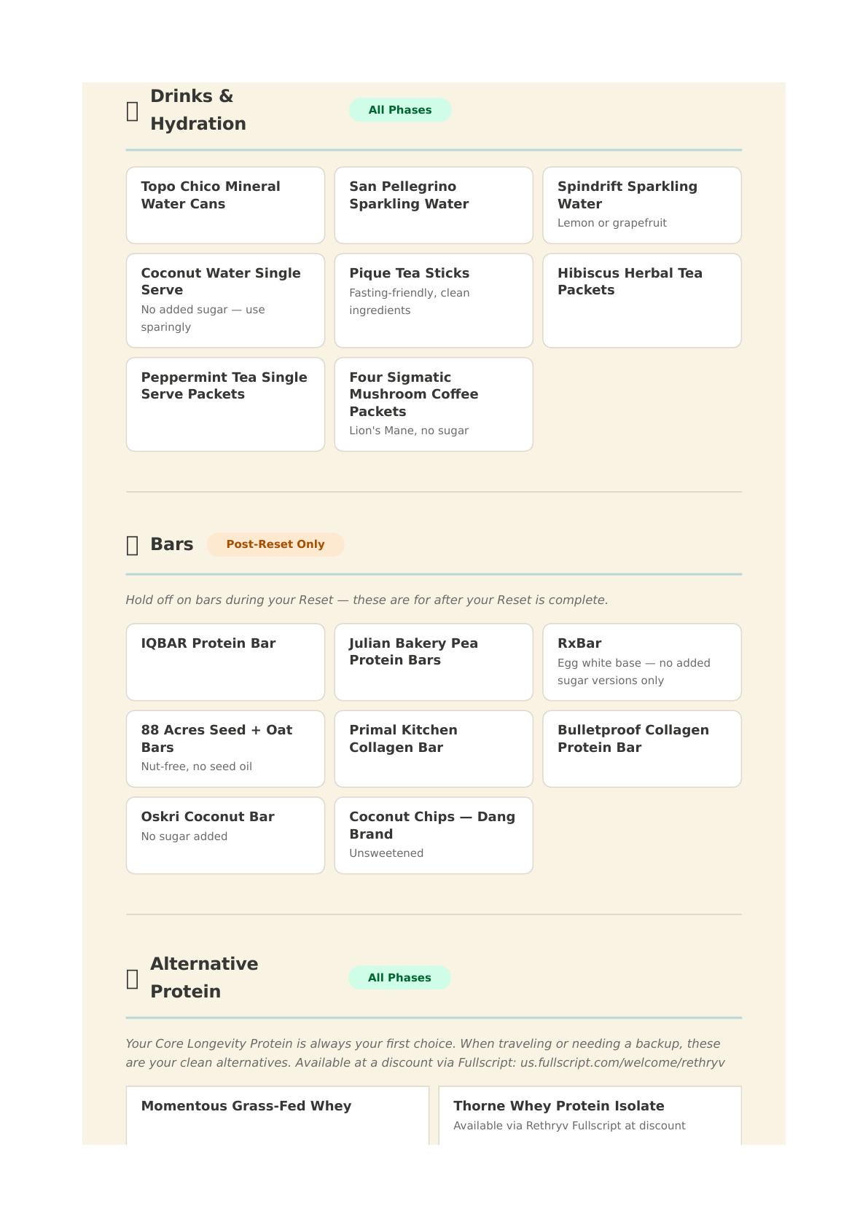Click the Drinks & Hydration heading

[198, 110]
